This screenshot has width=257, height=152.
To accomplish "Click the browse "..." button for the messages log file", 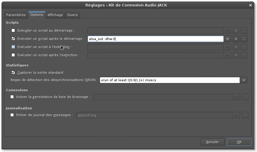I will pos(245,115).
